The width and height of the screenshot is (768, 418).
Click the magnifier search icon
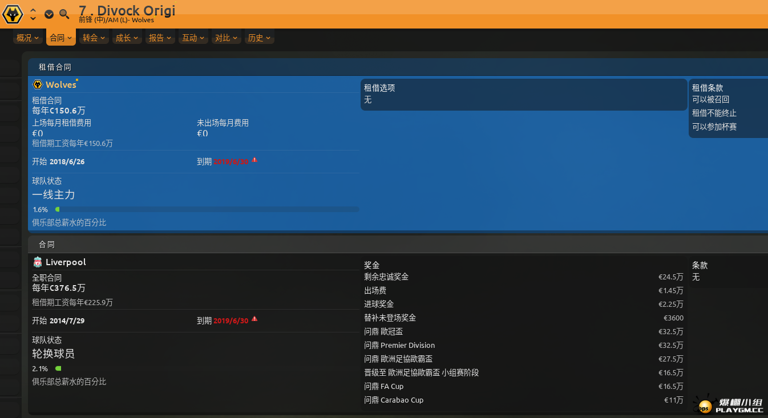(x=64, y=14)
